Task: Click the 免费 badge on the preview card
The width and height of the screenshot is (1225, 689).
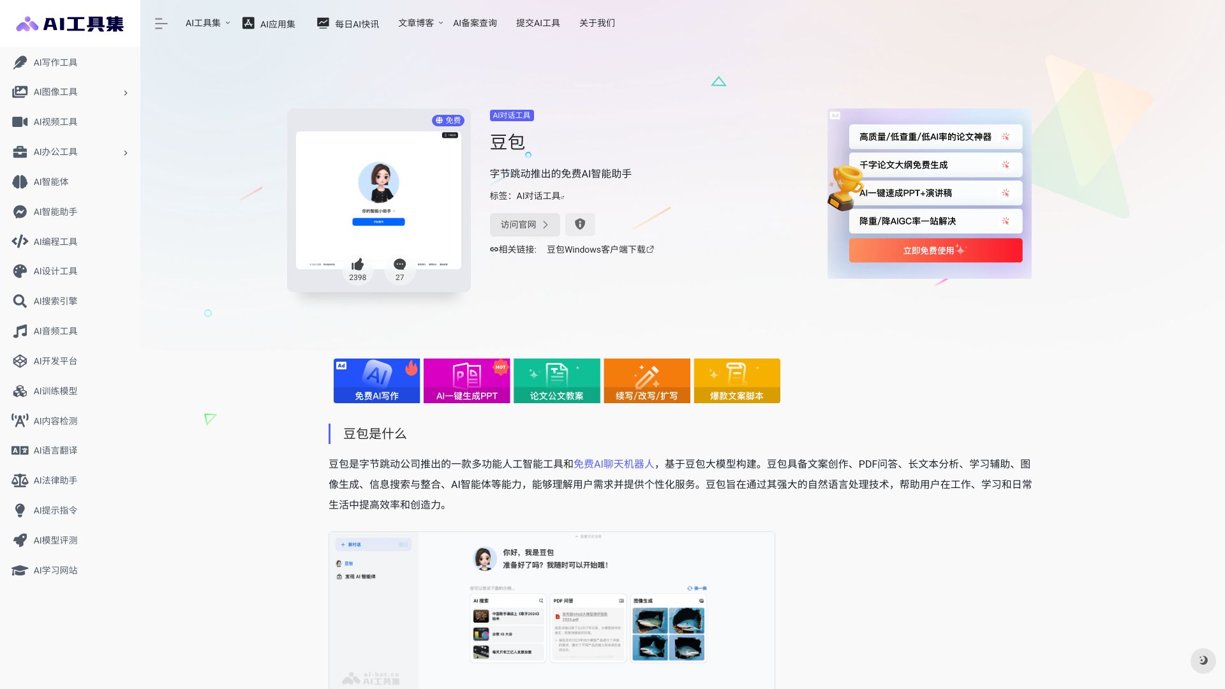Action: coord(448,120)
